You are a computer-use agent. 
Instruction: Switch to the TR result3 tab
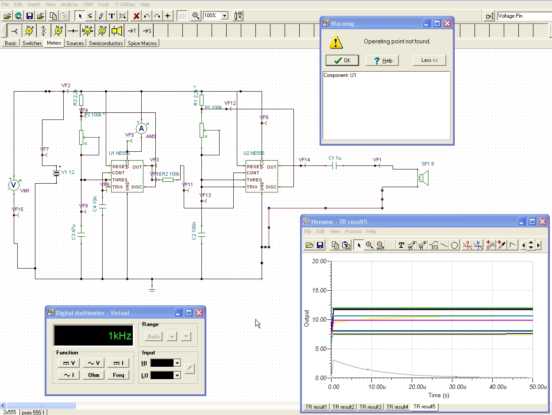(370, 407)
